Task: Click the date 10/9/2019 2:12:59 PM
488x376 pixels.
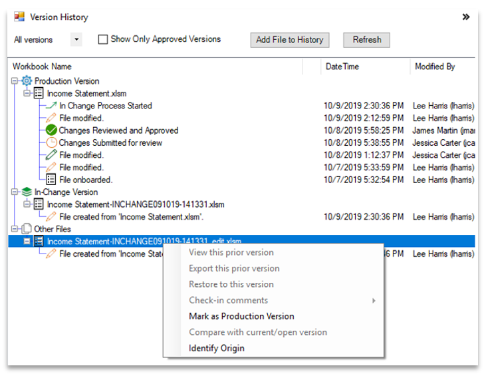Action: [x=364, y=118]
